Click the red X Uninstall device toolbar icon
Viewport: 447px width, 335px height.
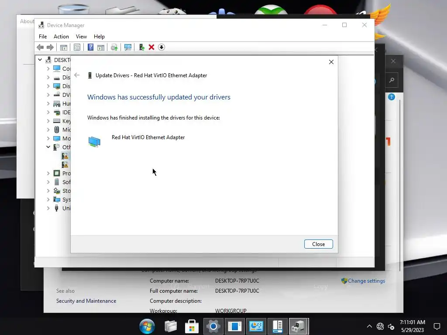[x=151, y=47]
